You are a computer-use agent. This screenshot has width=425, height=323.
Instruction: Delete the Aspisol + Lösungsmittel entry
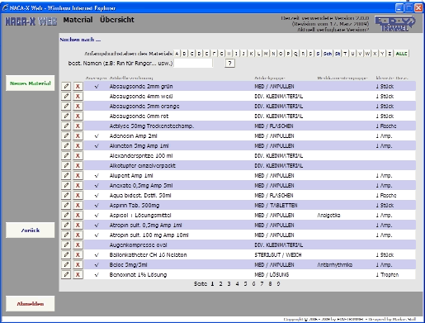[78, 216]
